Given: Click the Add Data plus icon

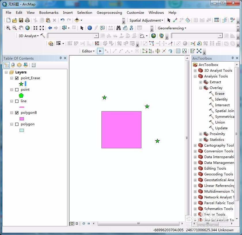Looking at the screenshot, I should tap(77, 20).
